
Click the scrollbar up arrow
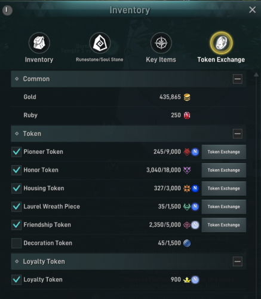[256, 75]
